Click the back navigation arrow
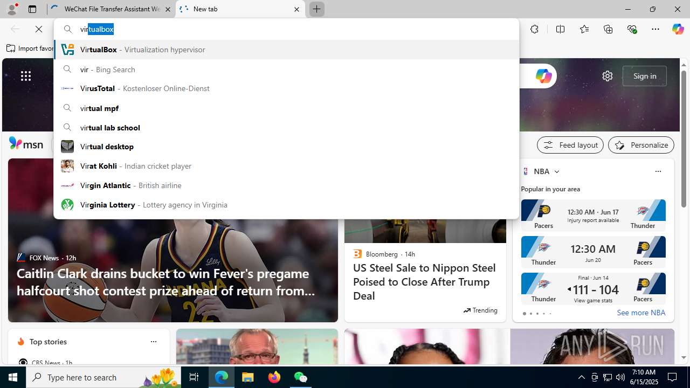The image size is (690, 388). pos(15,29)
